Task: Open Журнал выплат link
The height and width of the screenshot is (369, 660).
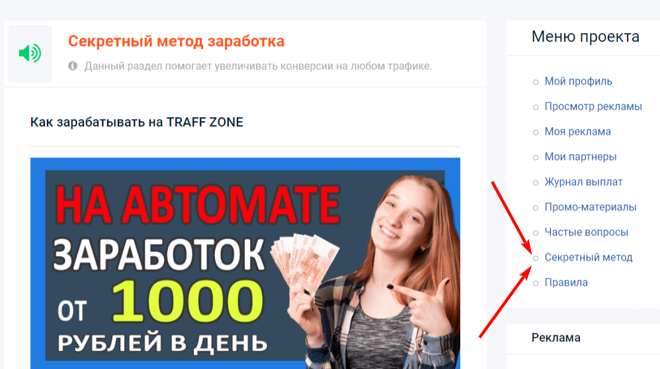Action: (x=583, y=182)
